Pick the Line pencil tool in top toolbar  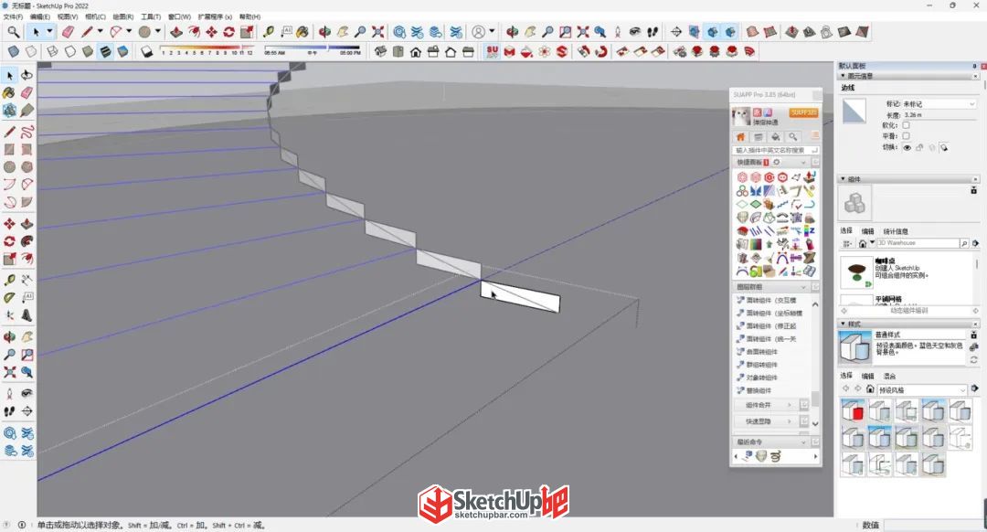pos(87,31)
